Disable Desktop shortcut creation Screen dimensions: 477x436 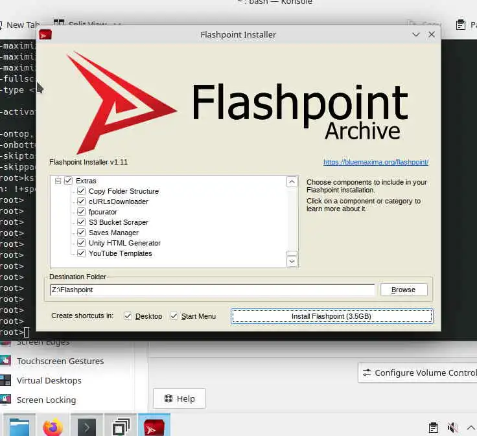point(128,316)
